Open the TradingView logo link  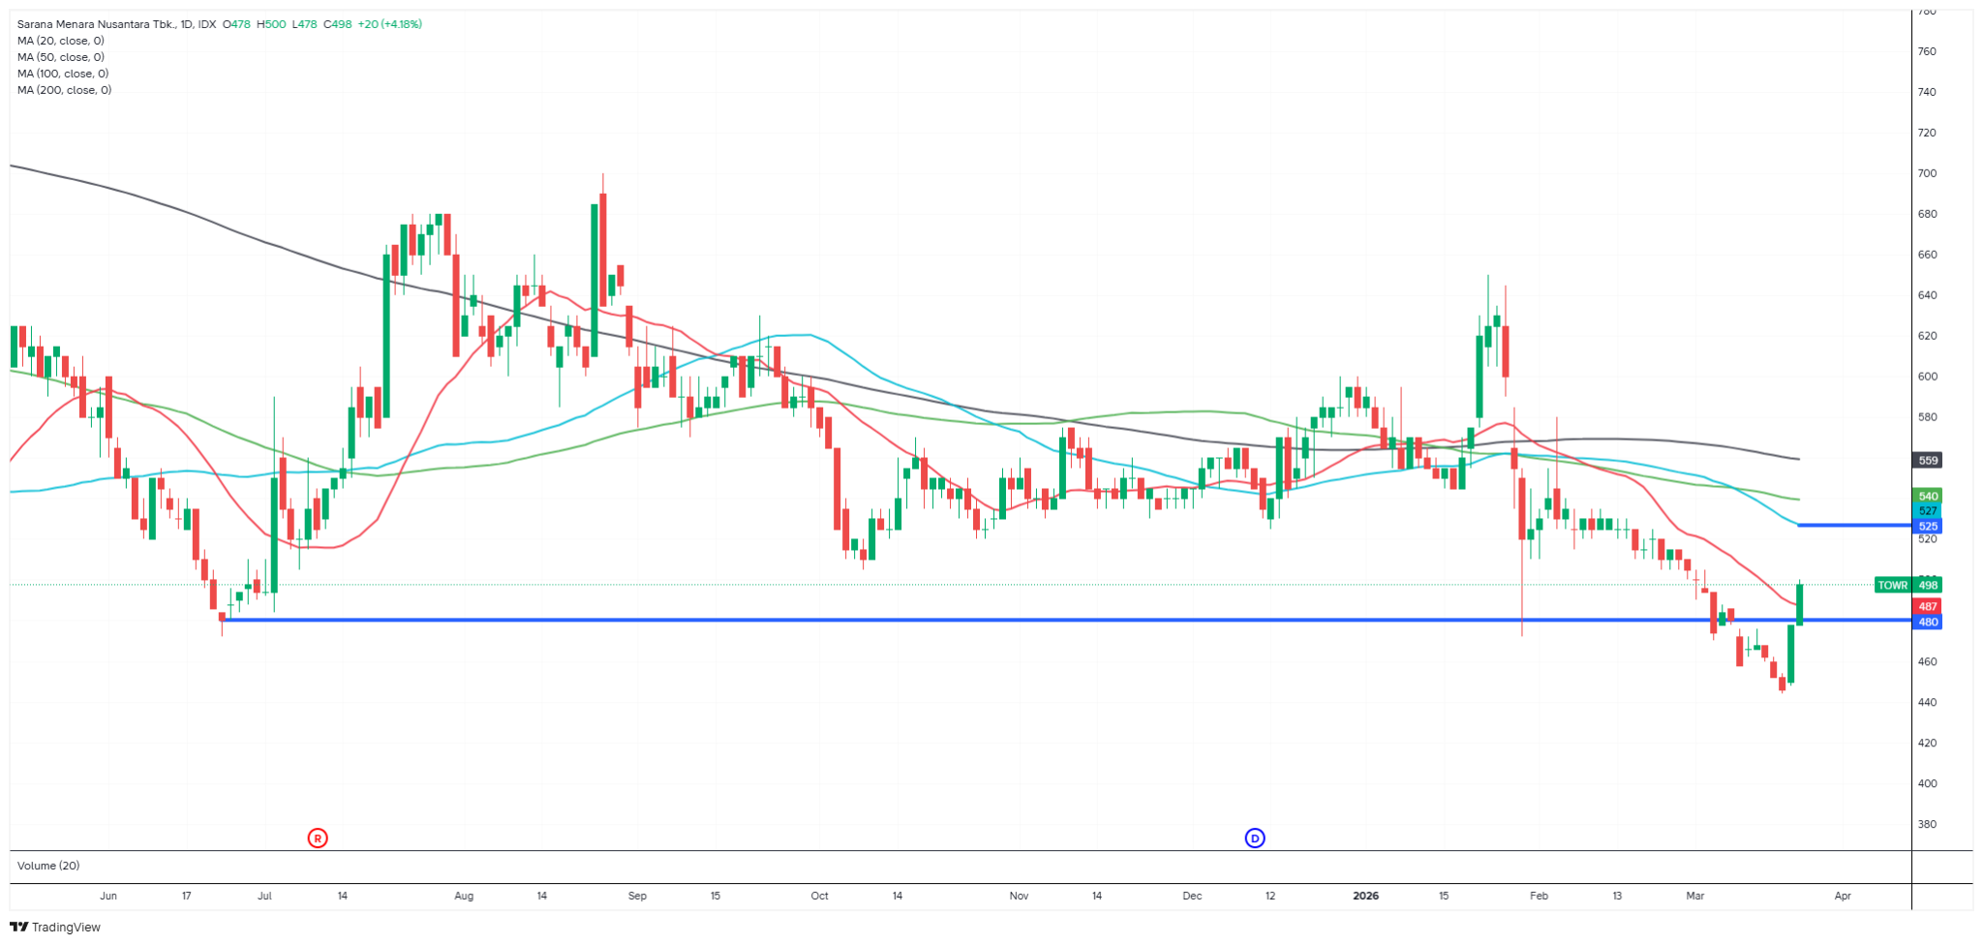pyautogui.click(x=55, y=927)
